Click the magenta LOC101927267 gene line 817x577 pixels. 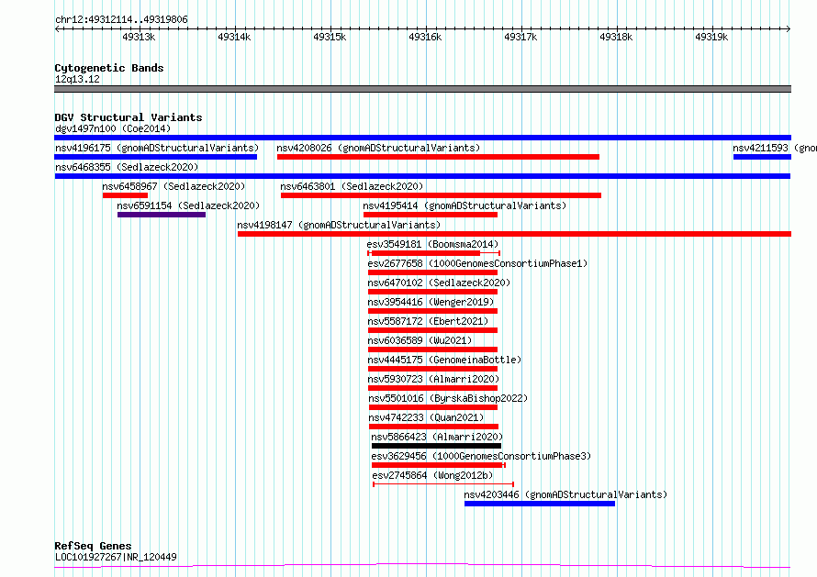pyautogui.click(x=422, y=566)
